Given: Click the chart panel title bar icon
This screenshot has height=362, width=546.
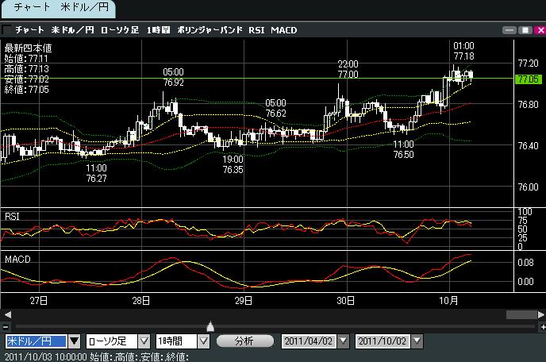Looking at the screenshot, I should pos(7,29).
